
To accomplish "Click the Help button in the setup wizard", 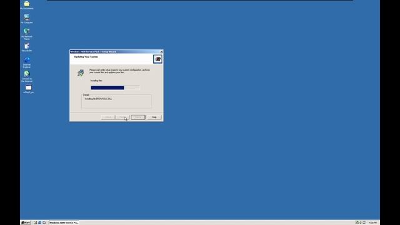I will [x=154, y=117].
